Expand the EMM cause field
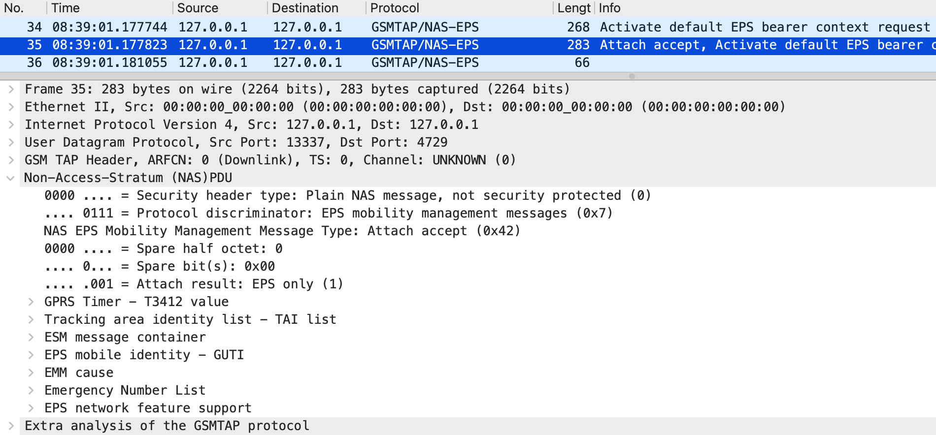 [x=31, y=373]
